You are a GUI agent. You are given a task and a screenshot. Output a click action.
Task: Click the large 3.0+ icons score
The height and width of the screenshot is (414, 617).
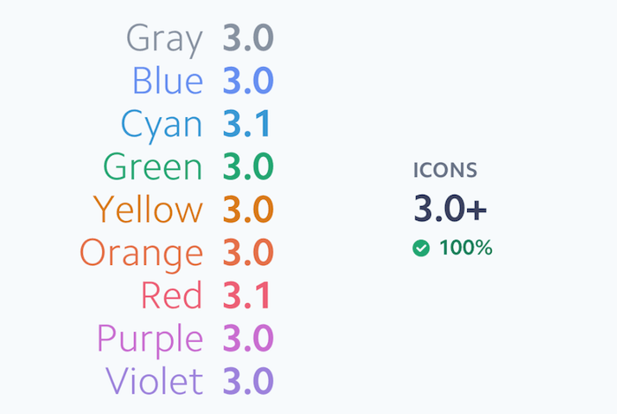(450, 209)
